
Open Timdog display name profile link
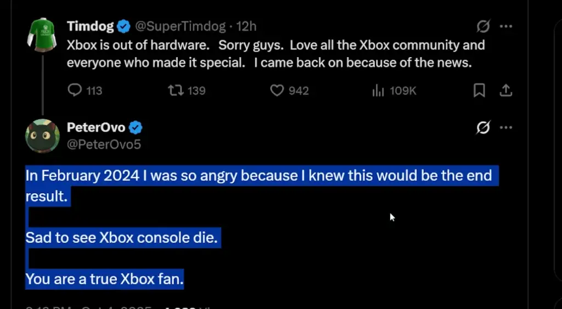click(x=90, y=26)
